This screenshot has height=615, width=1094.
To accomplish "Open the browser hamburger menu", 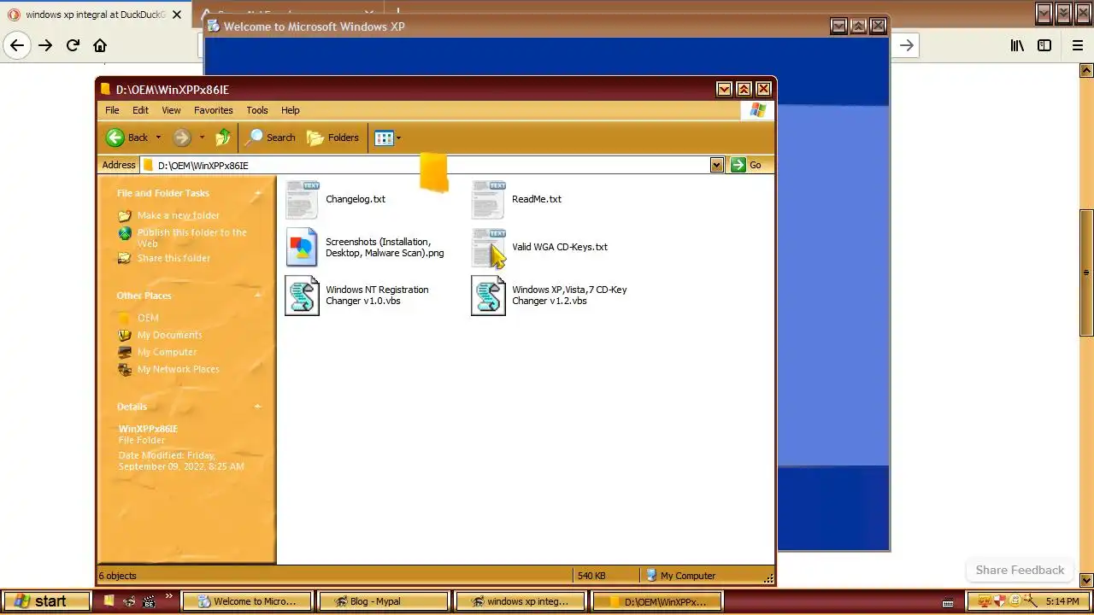I will click(1078, 45).
